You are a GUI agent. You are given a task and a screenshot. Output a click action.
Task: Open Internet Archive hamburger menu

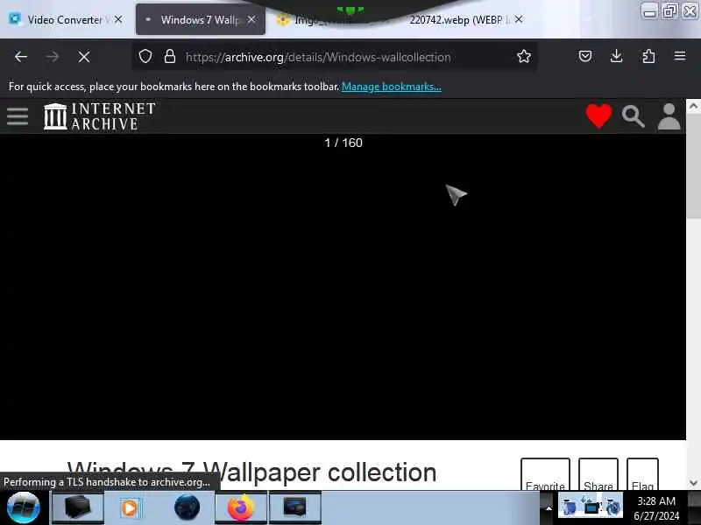[18, 116]
